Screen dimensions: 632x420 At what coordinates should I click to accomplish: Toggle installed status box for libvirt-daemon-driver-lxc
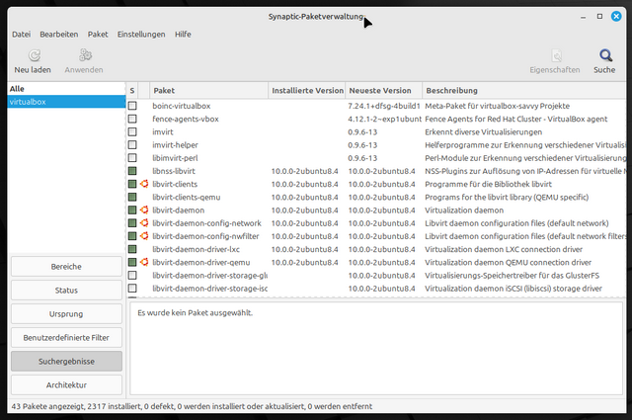(x=132, y=249)
